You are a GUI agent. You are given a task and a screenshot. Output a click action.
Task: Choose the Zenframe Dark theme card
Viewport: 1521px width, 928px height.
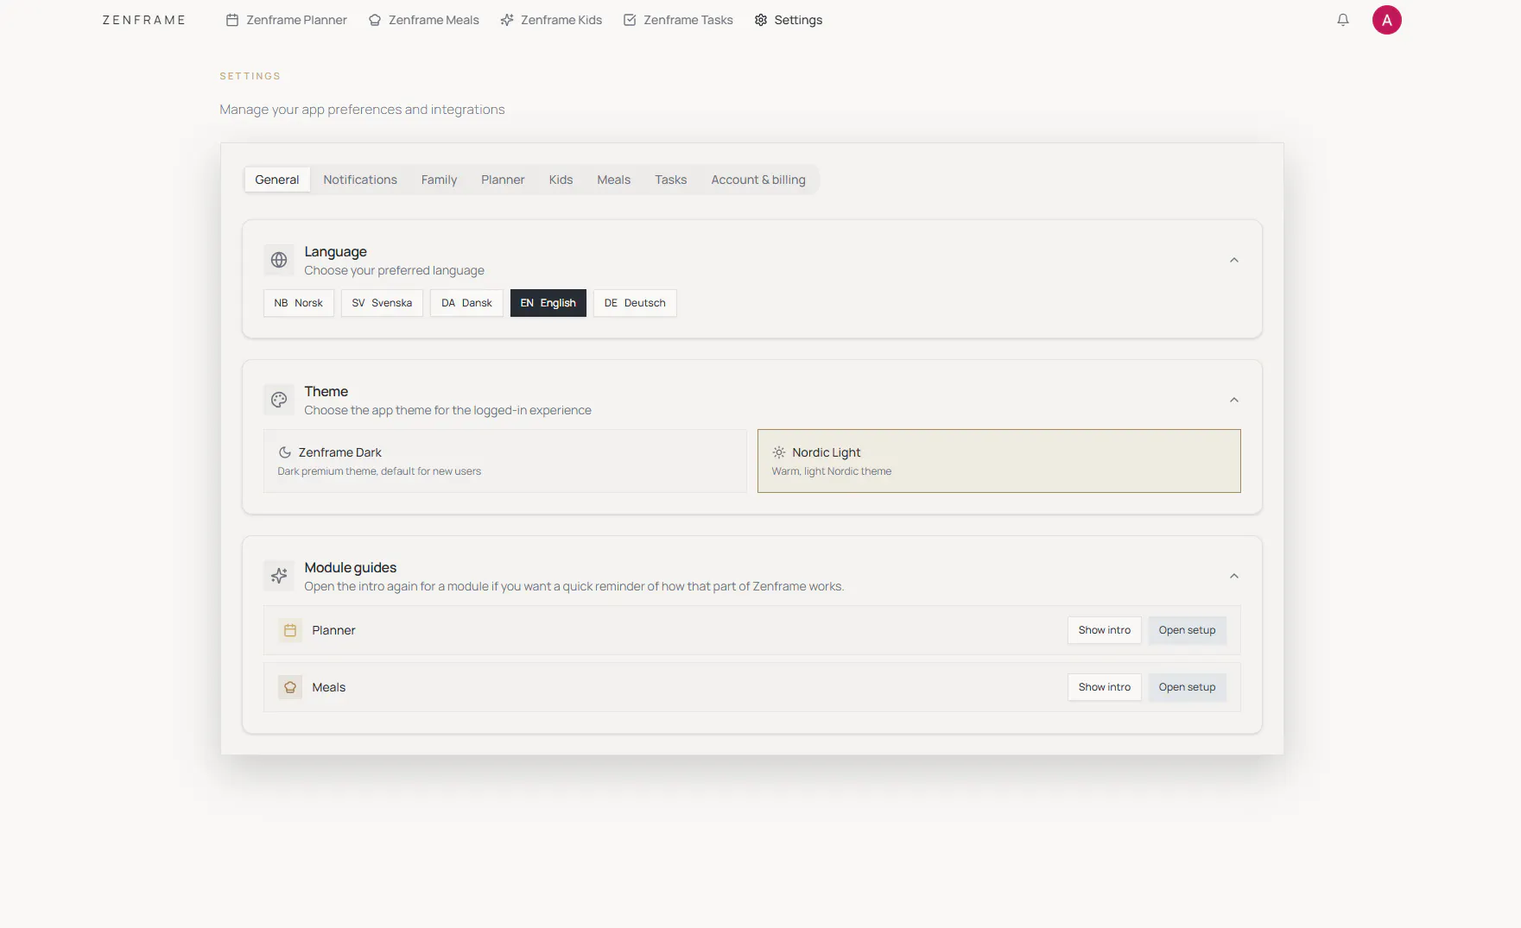tap(505, 461)
